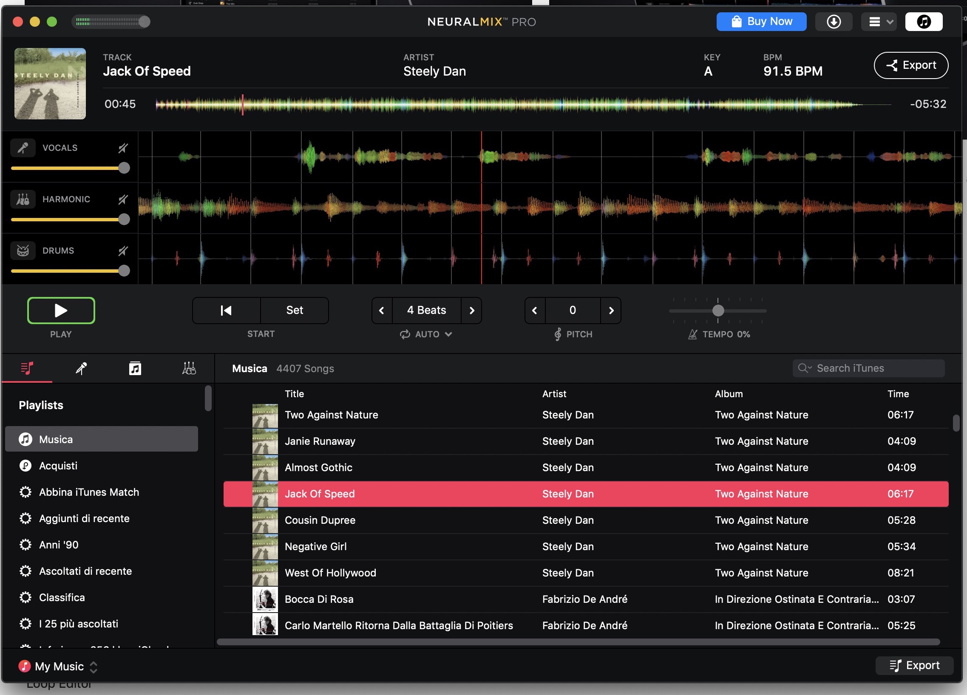This screenshot has height=695, width=967.
Task: Click the Tempo slider handle
Action: (718, 311)
